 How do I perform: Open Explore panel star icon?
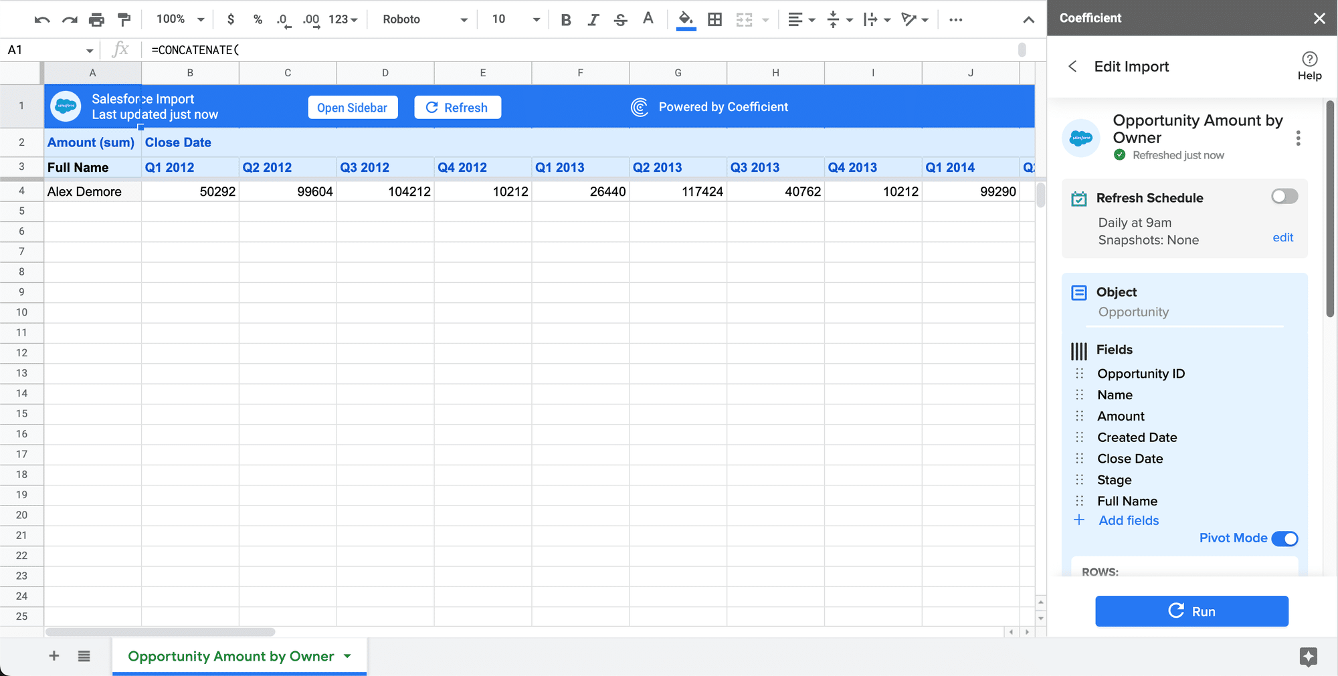click(x=1309, y=657)
